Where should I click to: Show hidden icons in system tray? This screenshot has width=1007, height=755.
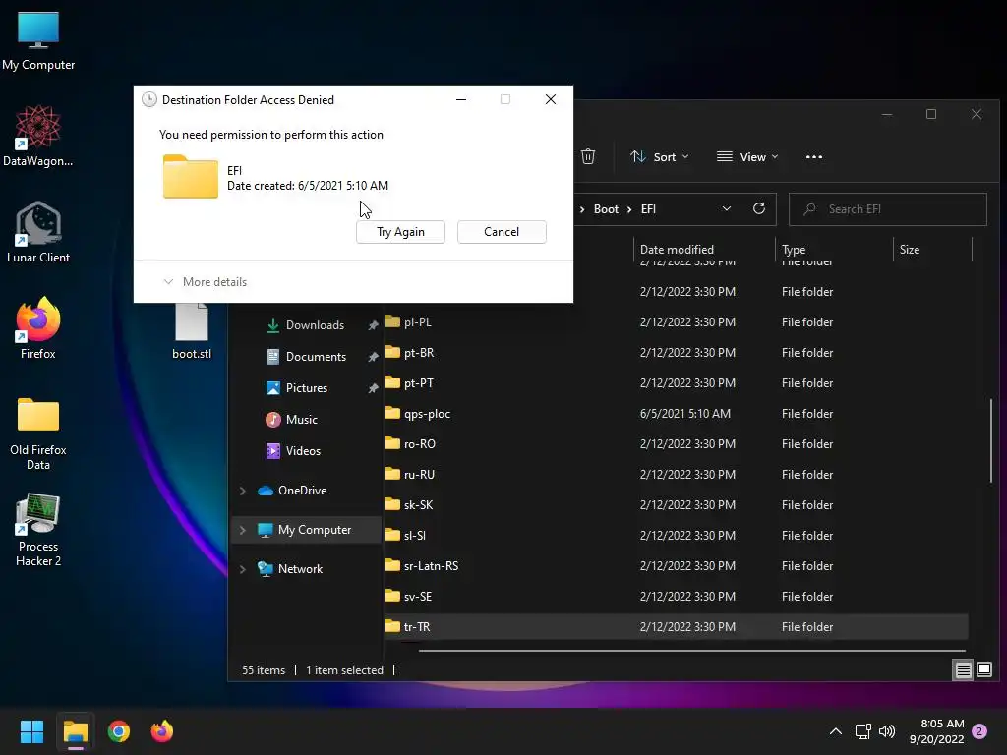tap(836, 731)
